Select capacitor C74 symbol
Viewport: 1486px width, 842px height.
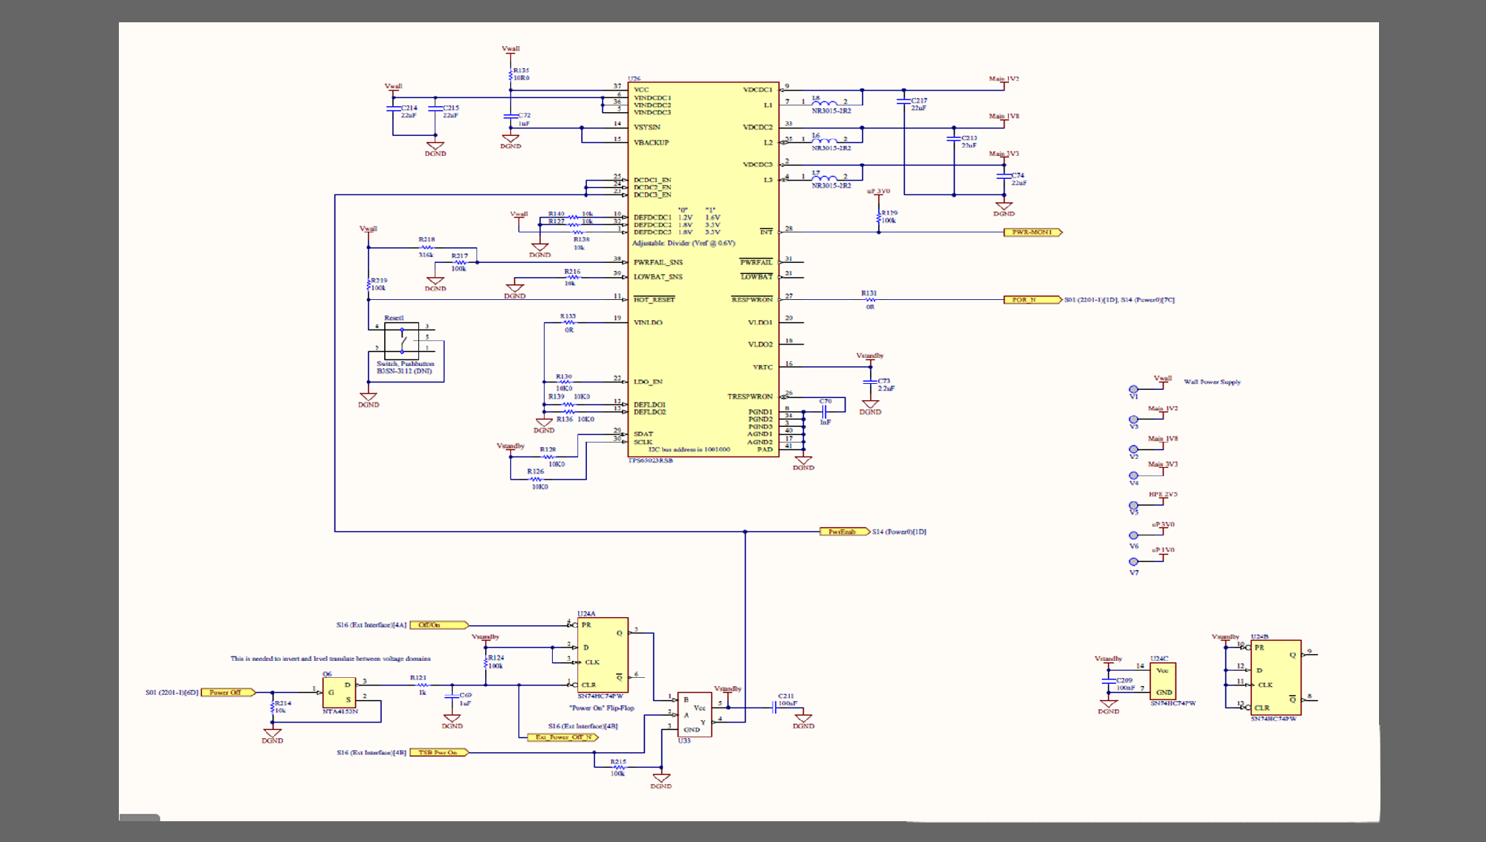tap(1004, 177)
